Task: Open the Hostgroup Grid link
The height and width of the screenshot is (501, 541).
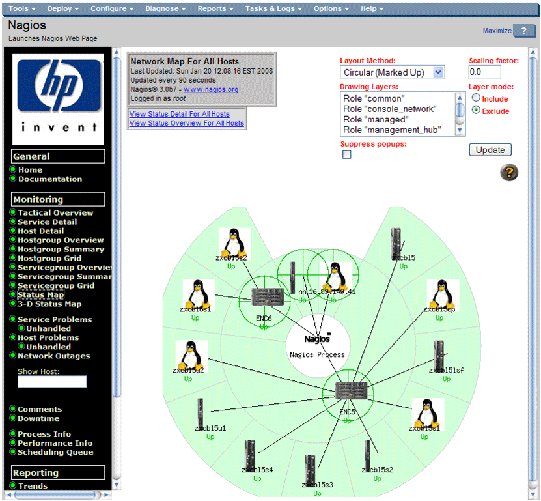Action: pyautogui.click(x=49, y=258)
